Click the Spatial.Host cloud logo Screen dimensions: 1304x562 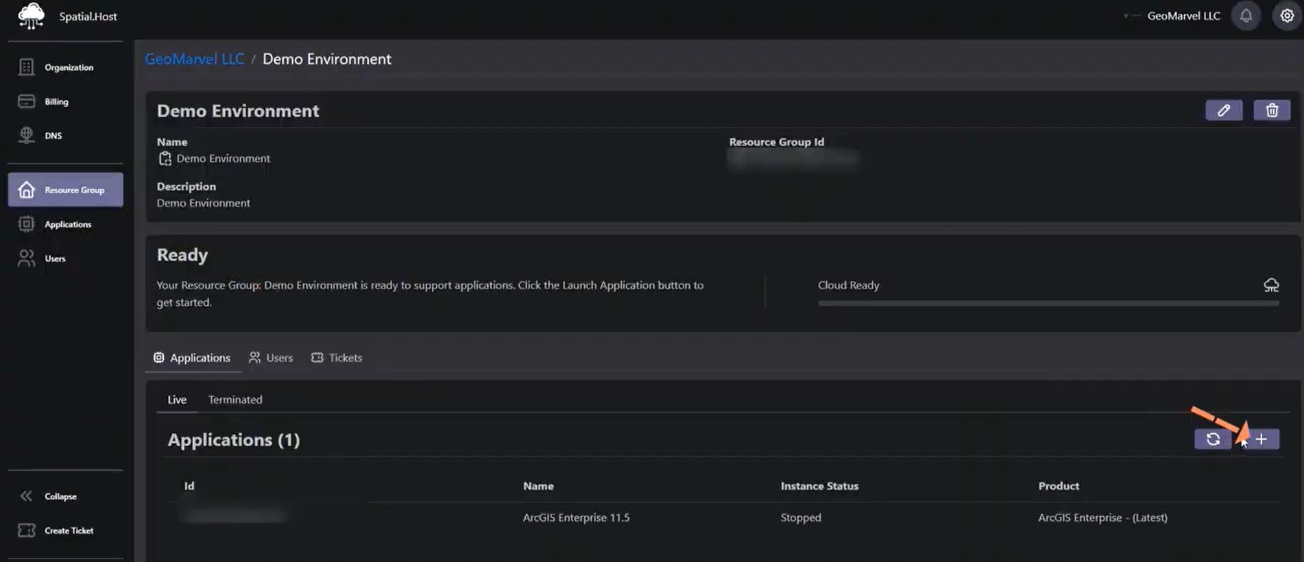[x=31, y=16]
